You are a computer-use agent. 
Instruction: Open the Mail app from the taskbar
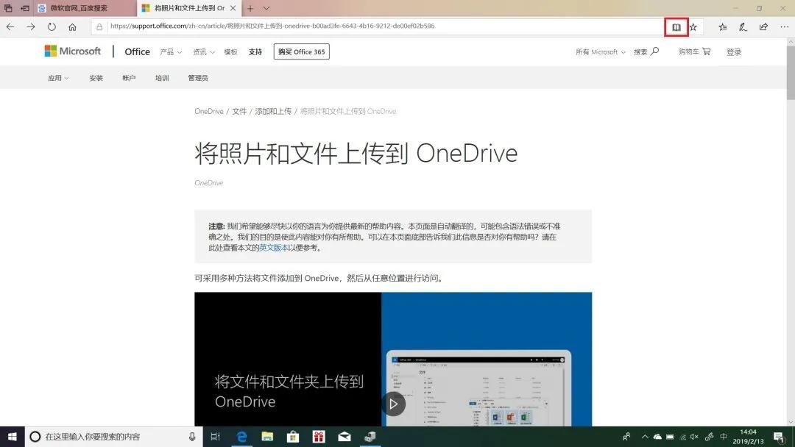pyautogui.click(x=344, y=436)
